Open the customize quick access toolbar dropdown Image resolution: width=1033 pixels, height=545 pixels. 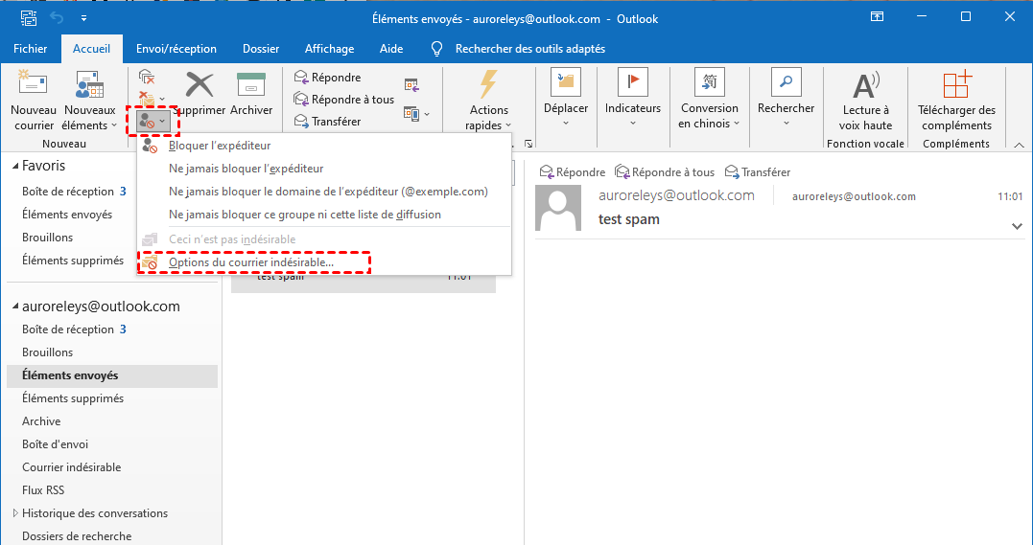point(83,18)
